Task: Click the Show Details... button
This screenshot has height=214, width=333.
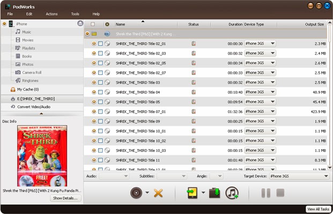Action: pos(65,198)
